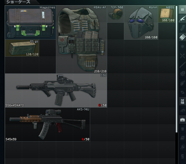Filter stash by keys icon
The width and height of the screenshot is (186, 164).
tap(182, 147)
